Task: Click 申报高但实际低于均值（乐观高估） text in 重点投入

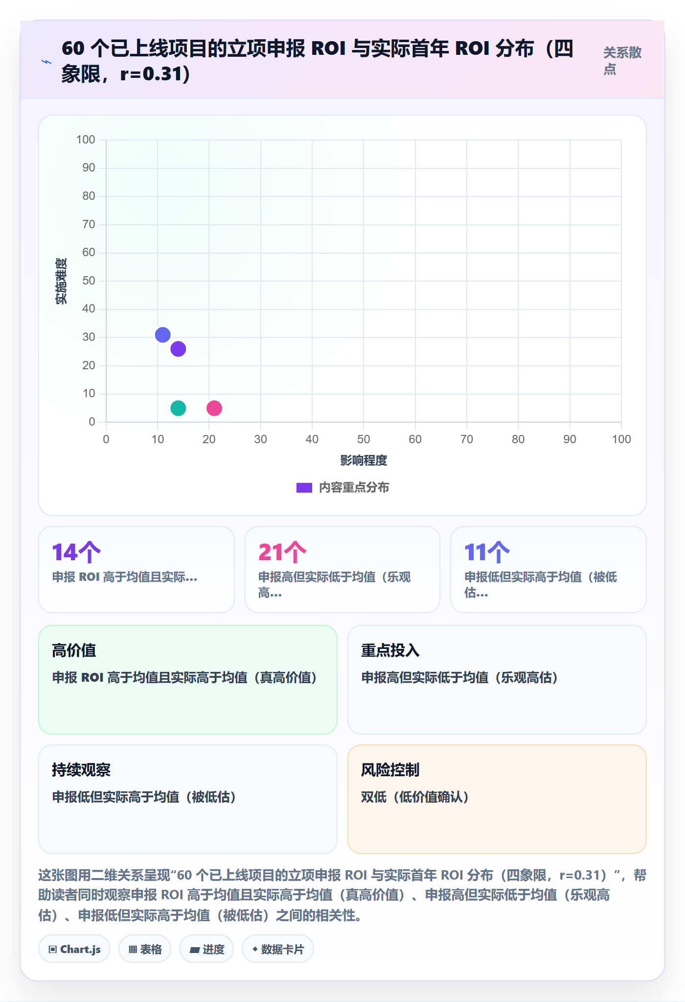Action: [460, 678]
